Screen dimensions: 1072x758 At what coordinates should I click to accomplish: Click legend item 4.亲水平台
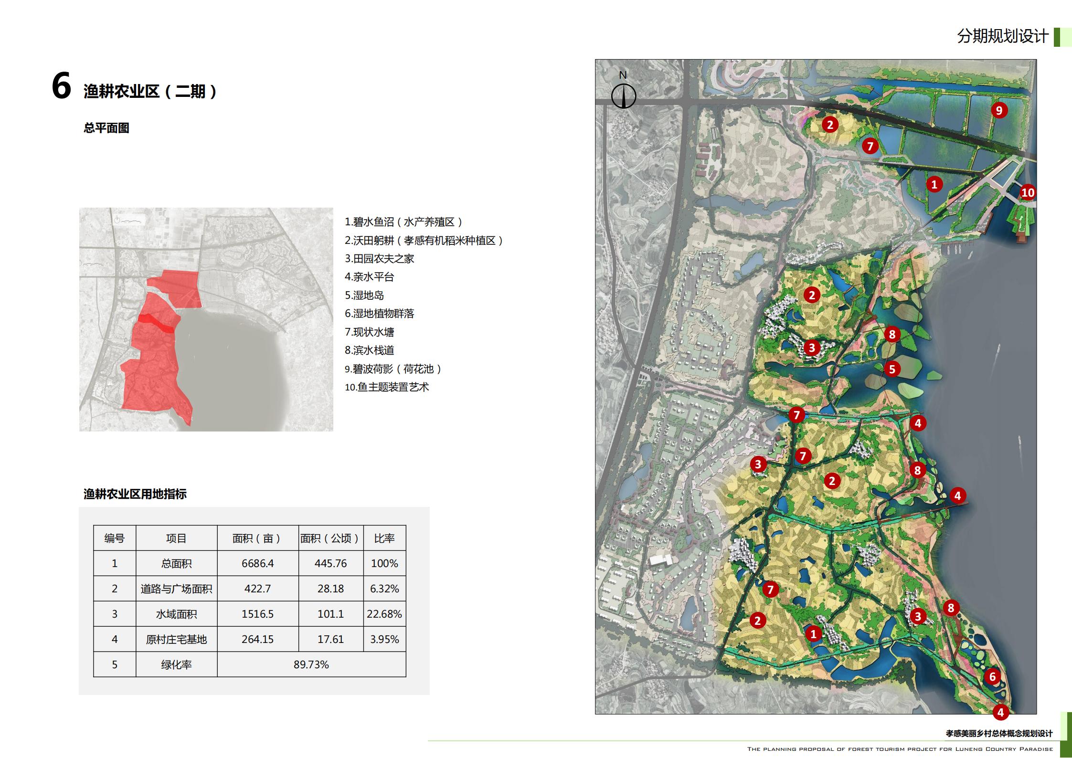coord(370,277)
